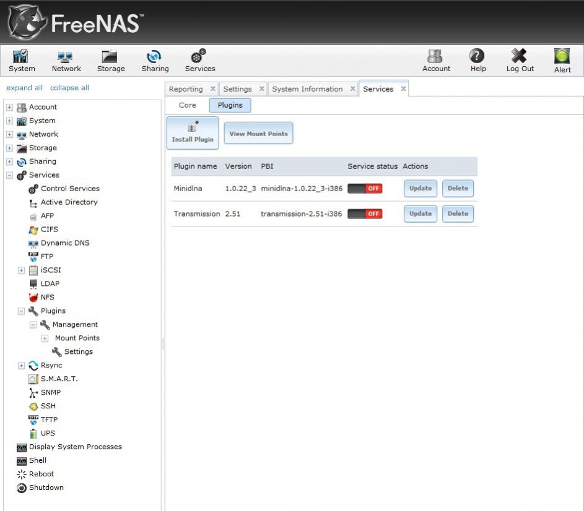Toggle Transmission service status switch
Screen dimensions: 584x511
(365, 214)
